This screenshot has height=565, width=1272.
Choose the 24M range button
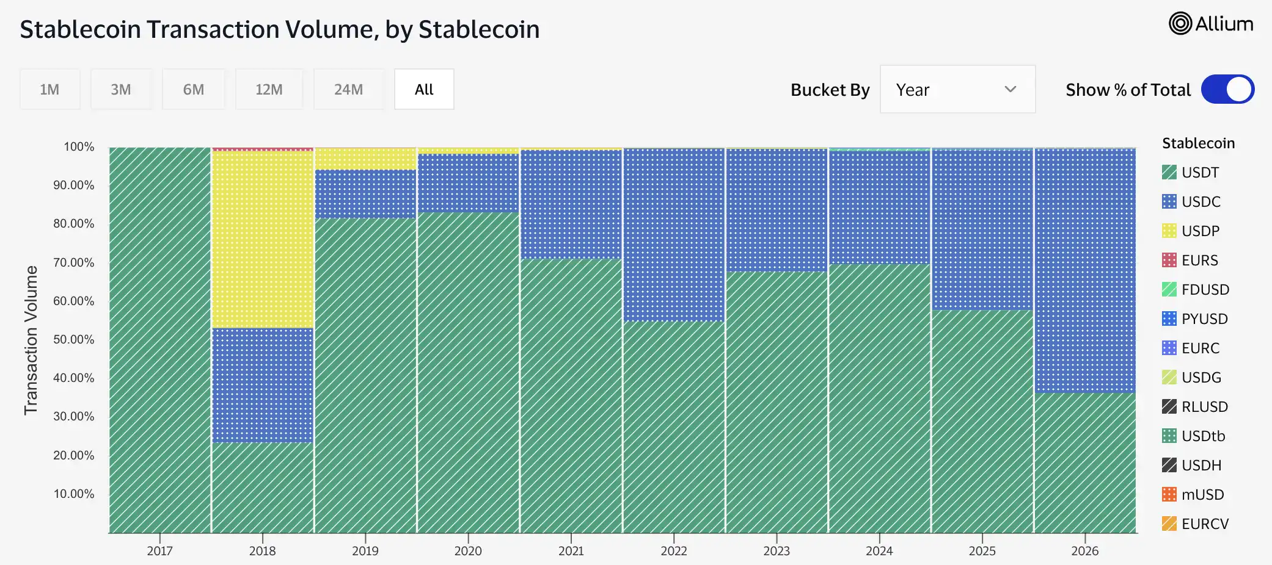pyautogui.click(x=348, y=89)
